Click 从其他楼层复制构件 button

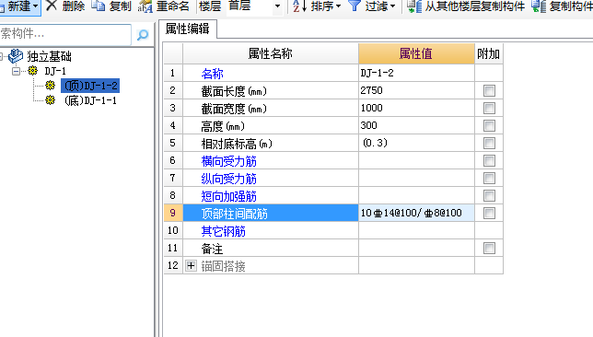(x=475, y=6)
